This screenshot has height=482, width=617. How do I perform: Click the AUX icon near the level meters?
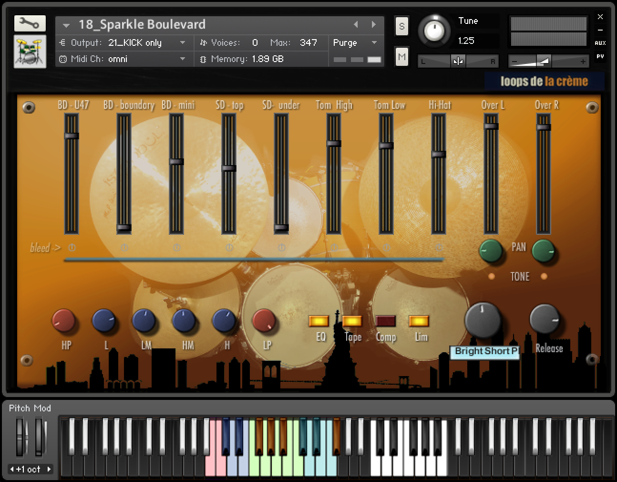tap(600, 43)
